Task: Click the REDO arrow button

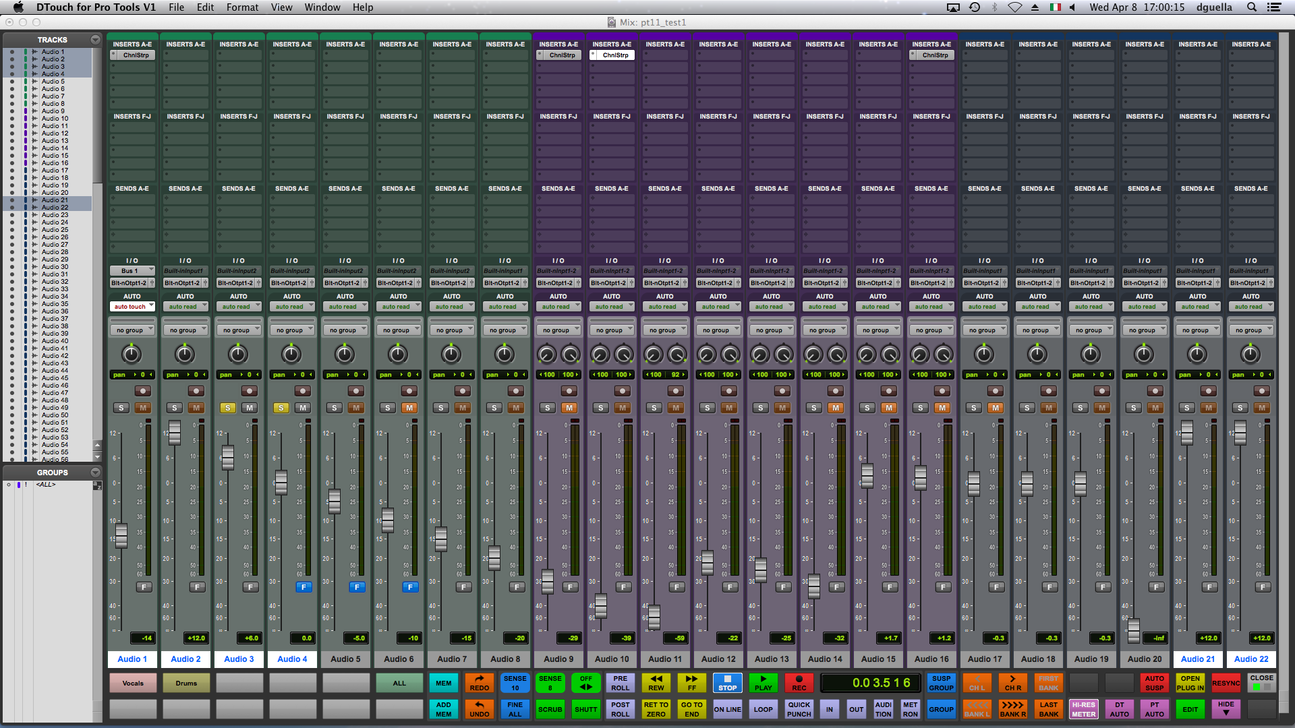Action: [x=479, y=683]
